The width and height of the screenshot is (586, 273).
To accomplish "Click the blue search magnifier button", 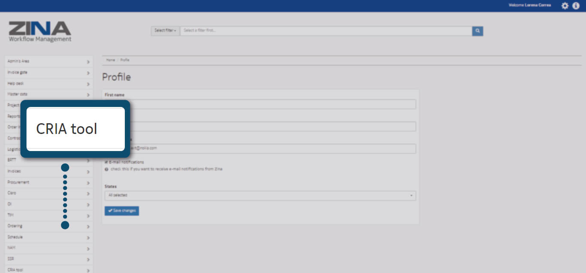I will (x=477, y=31).
